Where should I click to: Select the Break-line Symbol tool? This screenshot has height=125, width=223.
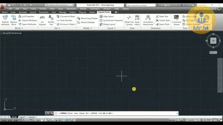pos(129,20)
